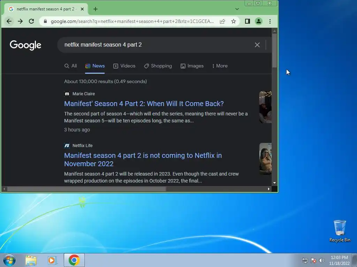357x267 pixels.
Task: Open the Recycle Bin desktop icon
Action: tap(340, 231)
